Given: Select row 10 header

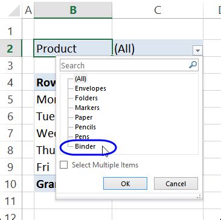Looking at the screenshot, I should (10, 184).
